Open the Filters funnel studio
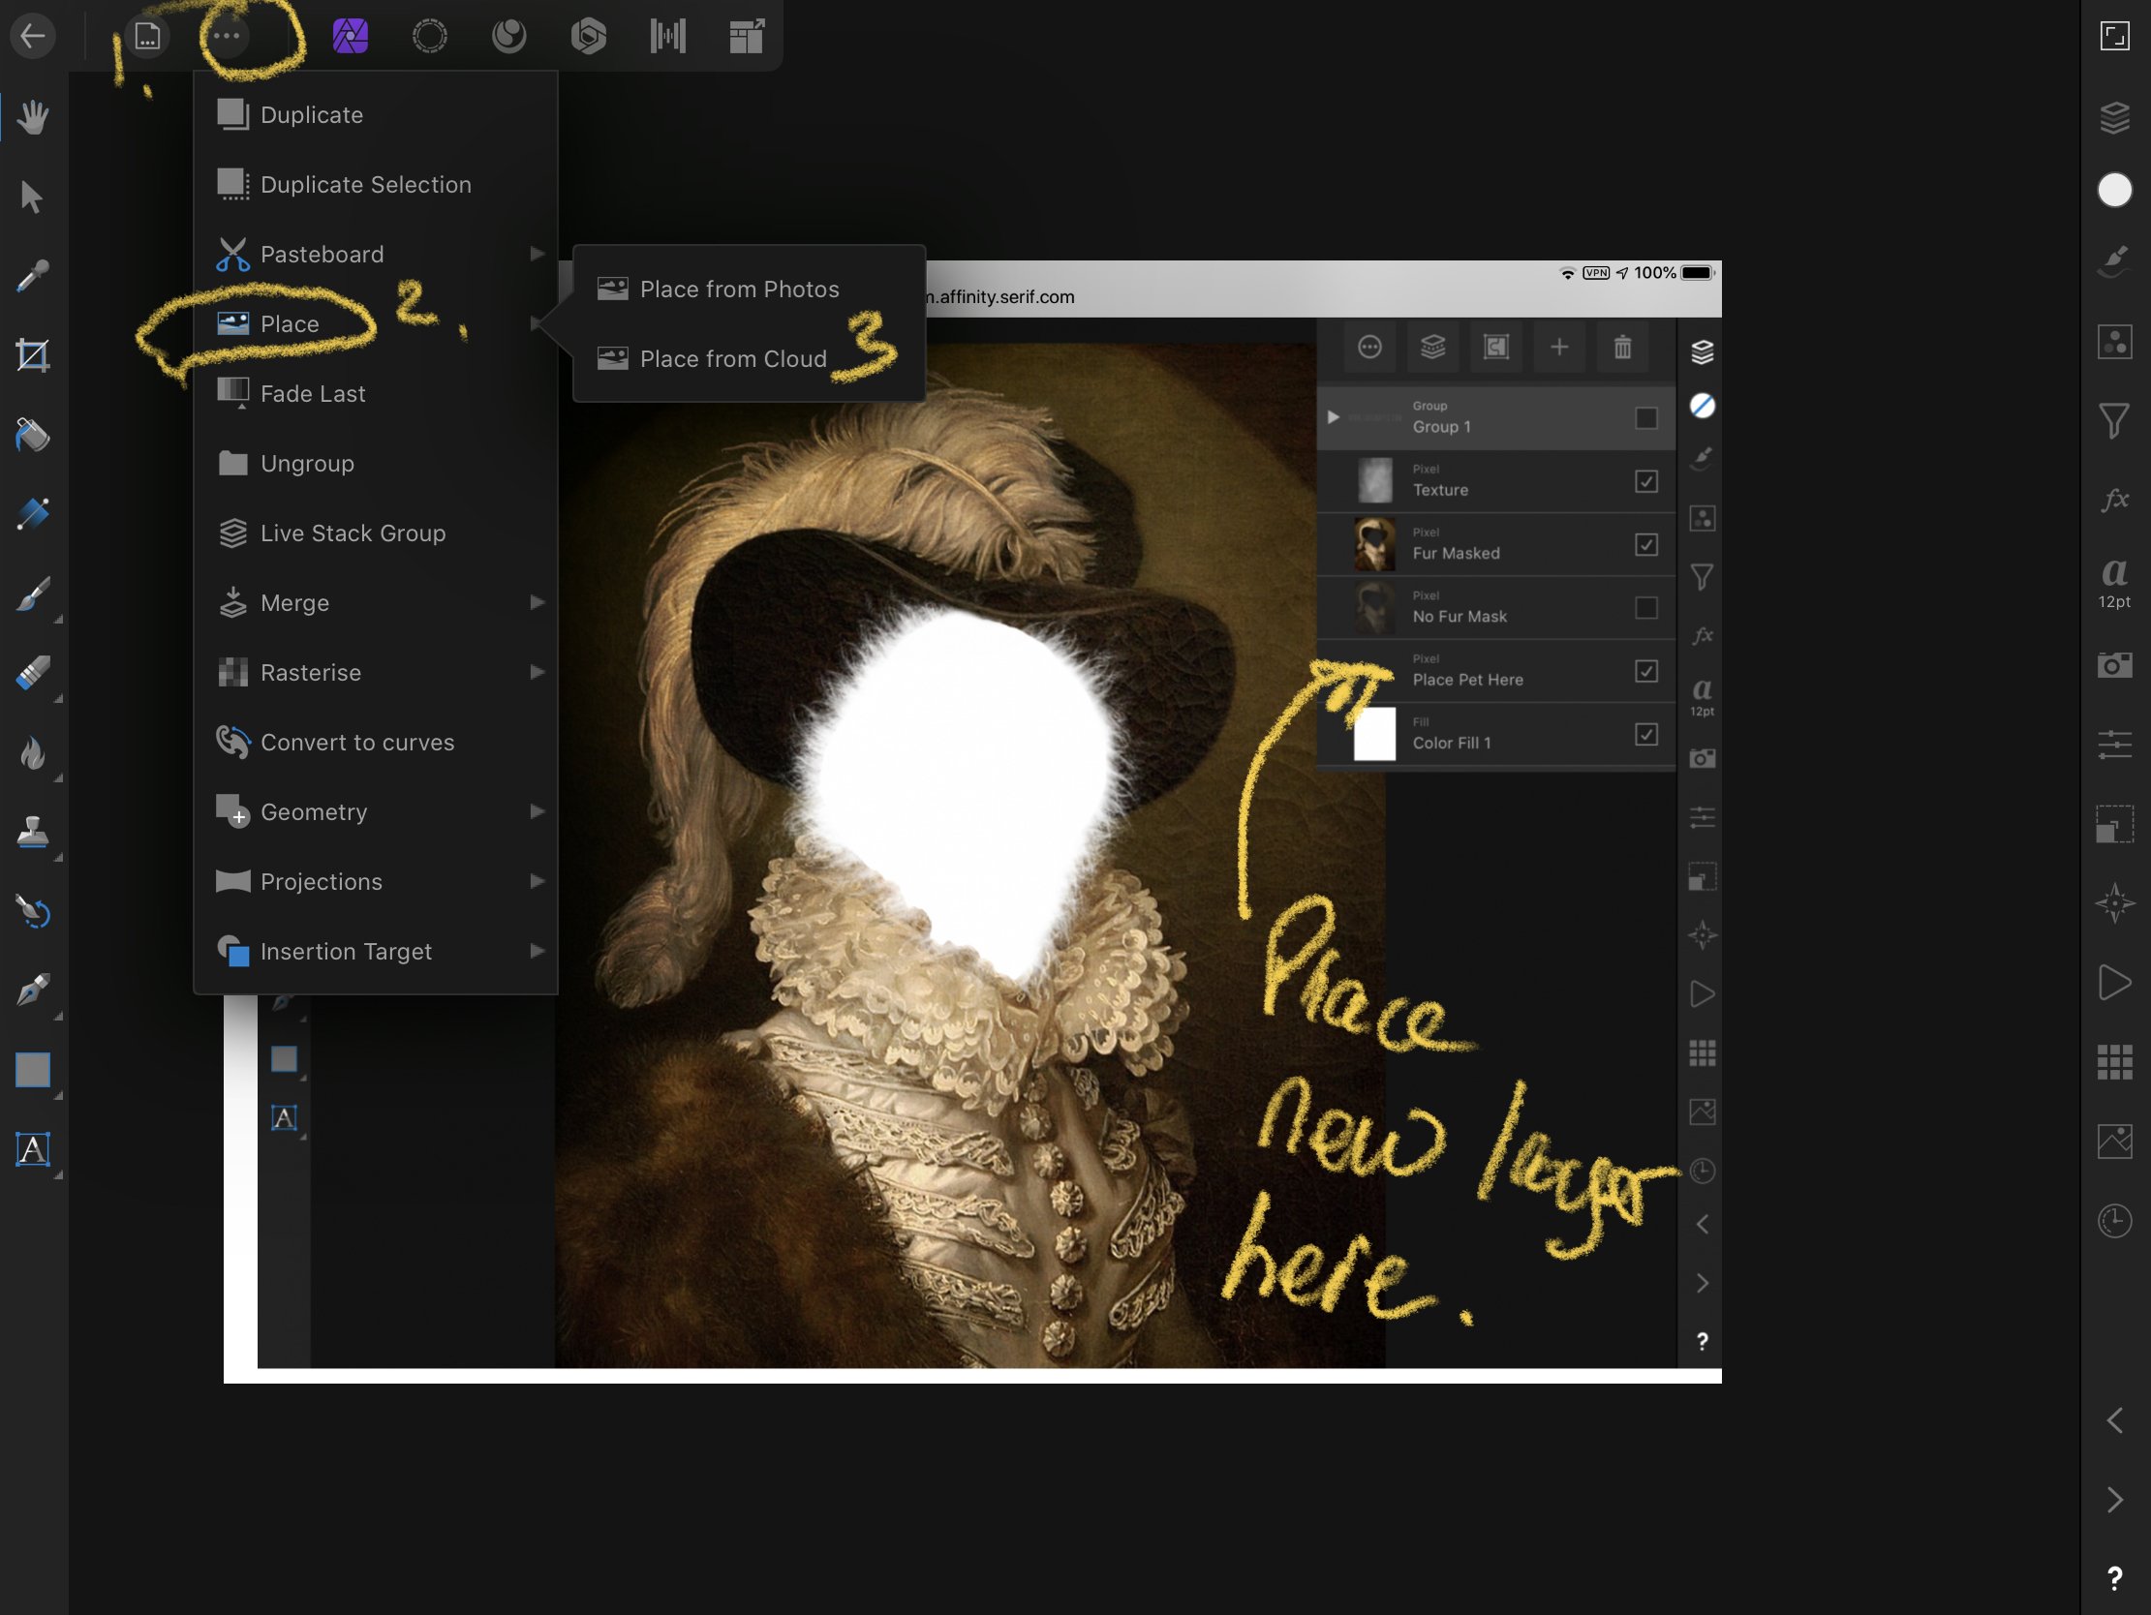 coord(2114,421)
